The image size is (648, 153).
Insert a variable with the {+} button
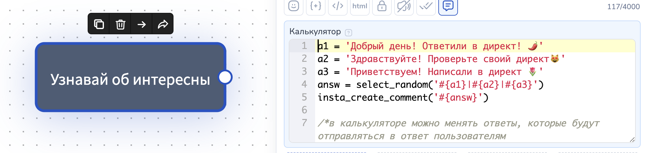315,6
